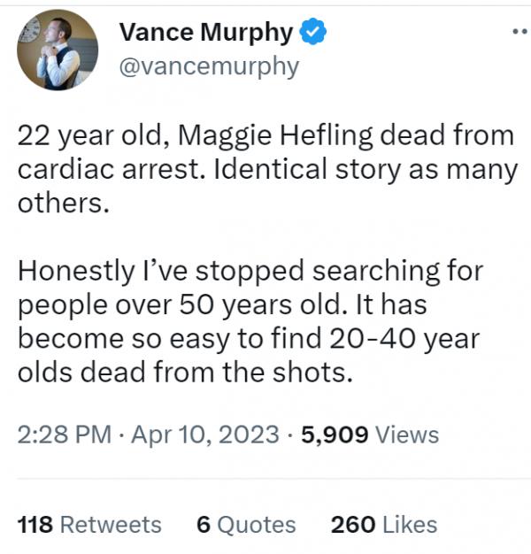Show the 260 Likes list
The height and width of the screenshot is (554, 531).
[383, 524]
